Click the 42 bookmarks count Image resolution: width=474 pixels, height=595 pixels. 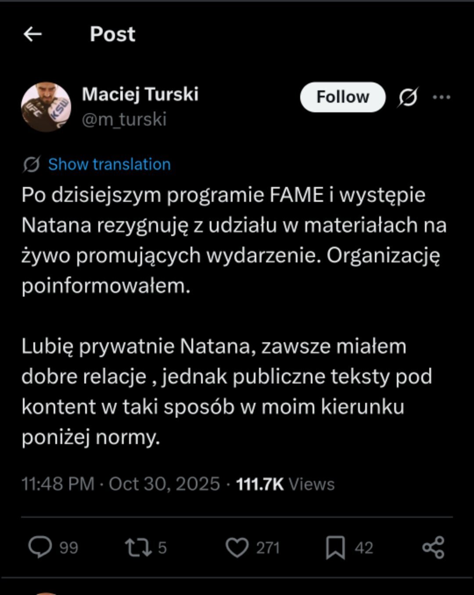click(364, 548)
